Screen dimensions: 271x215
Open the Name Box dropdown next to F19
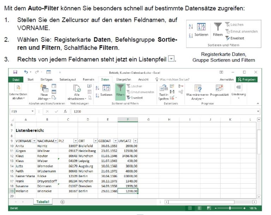[x=32, y=111]
